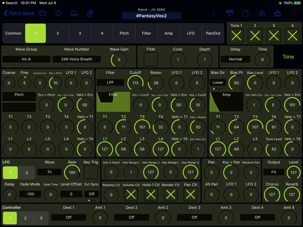Screen dimensions: 303x227
Task: Go to next patch with right chevron
Action: pyautogui.click(x=293, y=13)
